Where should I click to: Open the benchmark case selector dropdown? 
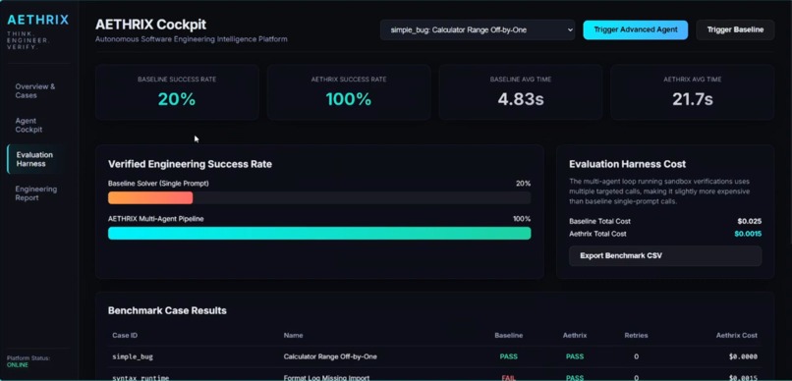478,29
